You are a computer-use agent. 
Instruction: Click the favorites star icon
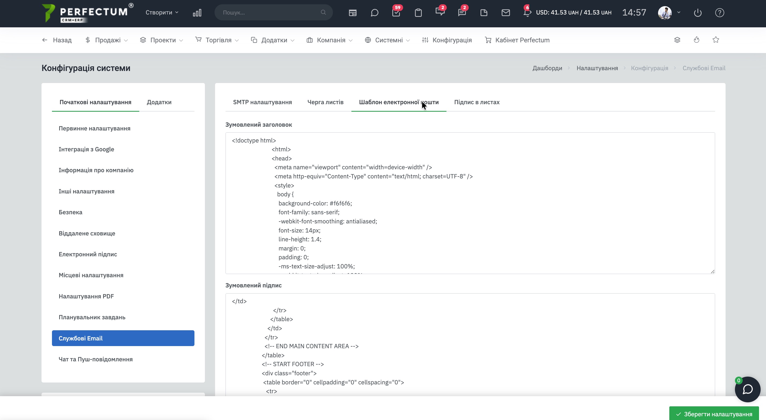(x=716, y=40)
